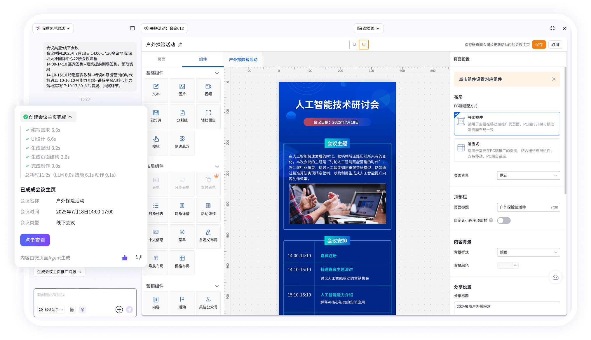Viewport: 591px width, 340px height.
Task: Select the 文本 (text) component
Action: point(156,90)
